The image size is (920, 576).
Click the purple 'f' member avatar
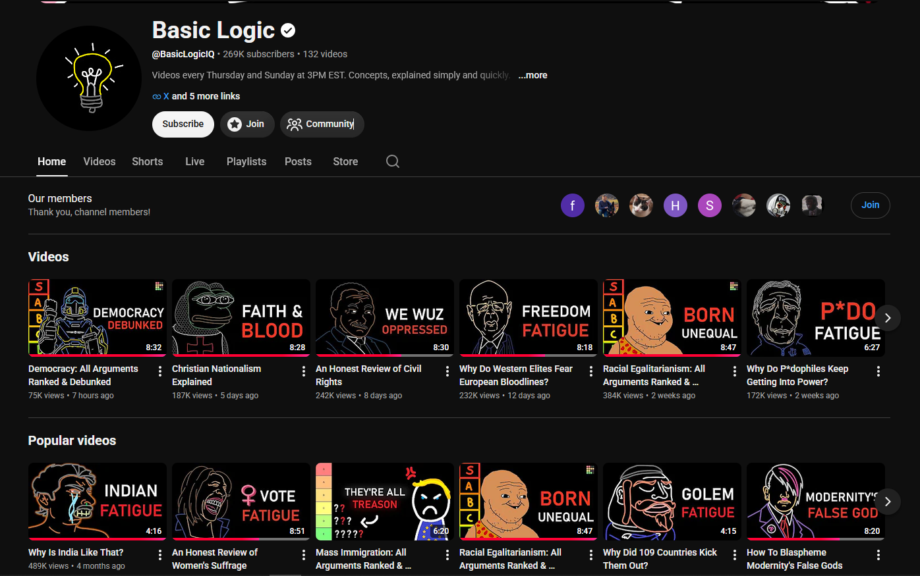(573, 205)
